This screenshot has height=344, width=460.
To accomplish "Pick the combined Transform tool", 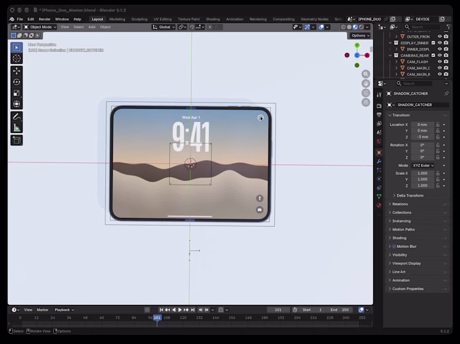I will point(17,104).
